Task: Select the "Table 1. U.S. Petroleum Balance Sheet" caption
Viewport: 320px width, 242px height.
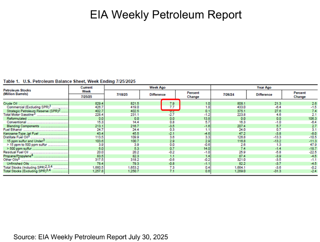Action: [69, 81]
